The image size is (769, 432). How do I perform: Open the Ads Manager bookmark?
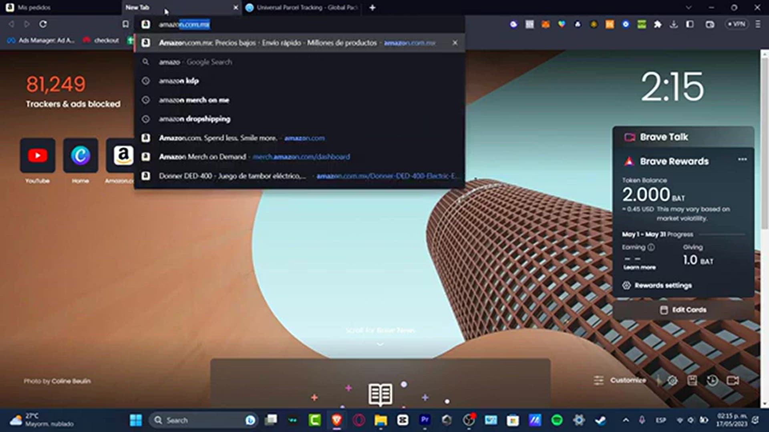(41, 40)
